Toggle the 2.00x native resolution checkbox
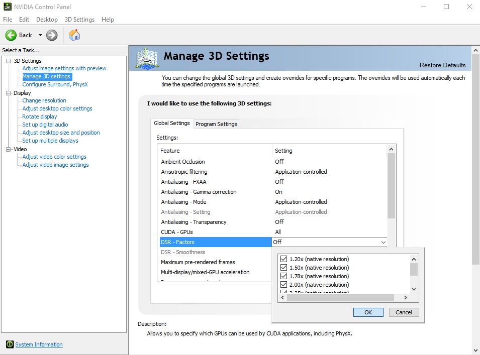This screenshot has width=480, height=355. pos(284,285)
